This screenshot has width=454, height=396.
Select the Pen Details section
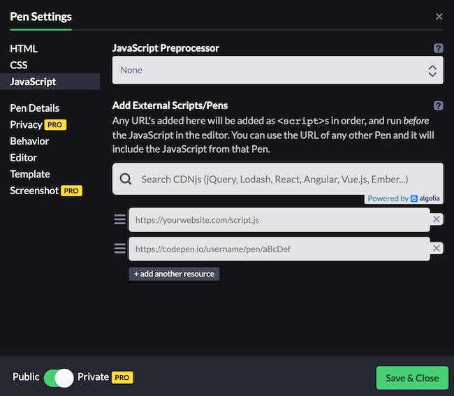click(x=34, y=108)
